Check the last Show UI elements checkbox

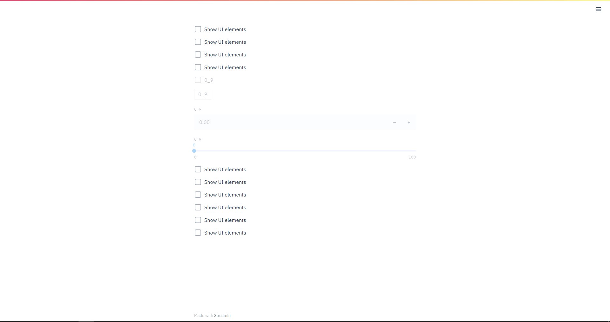point(198,233)
